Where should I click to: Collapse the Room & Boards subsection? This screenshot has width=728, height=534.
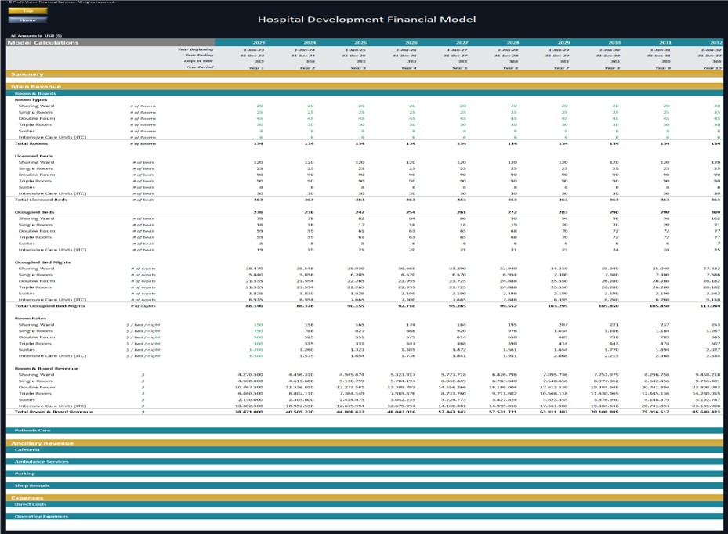tap(35, 93)
